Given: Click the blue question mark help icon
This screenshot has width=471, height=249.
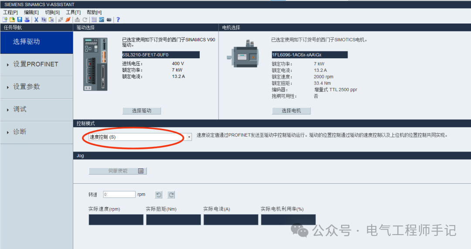Looking at the screenshot, I should pyautogui.click(x=118, y=20).
